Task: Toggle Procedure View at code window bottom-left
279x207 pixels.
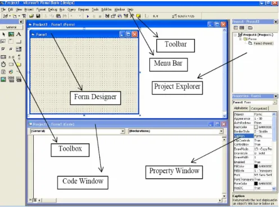Action: [30, 200]
